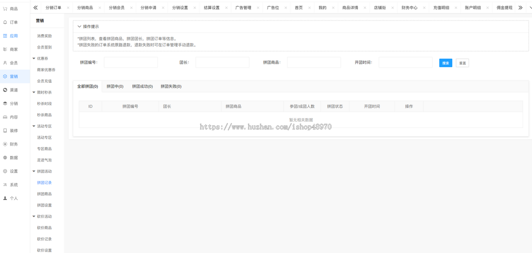Open 秒杀商品 menu item

44,115
